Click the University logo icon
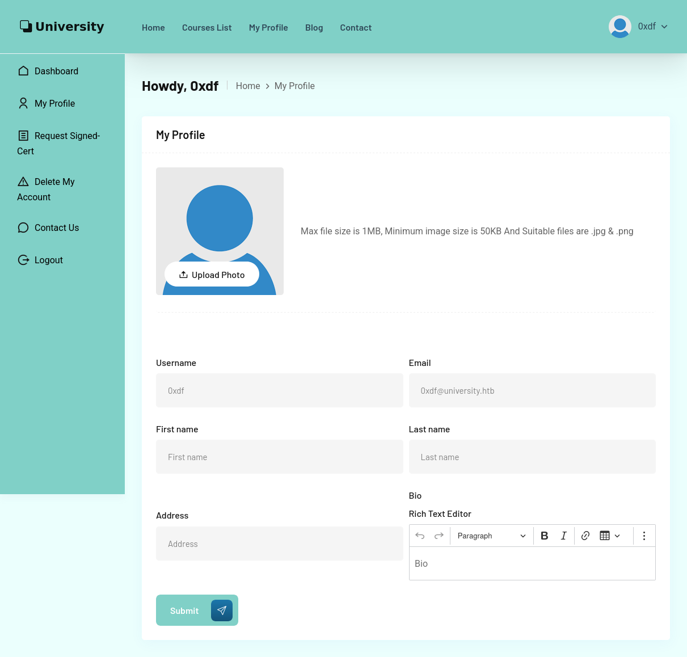 [x=26, y=26]
